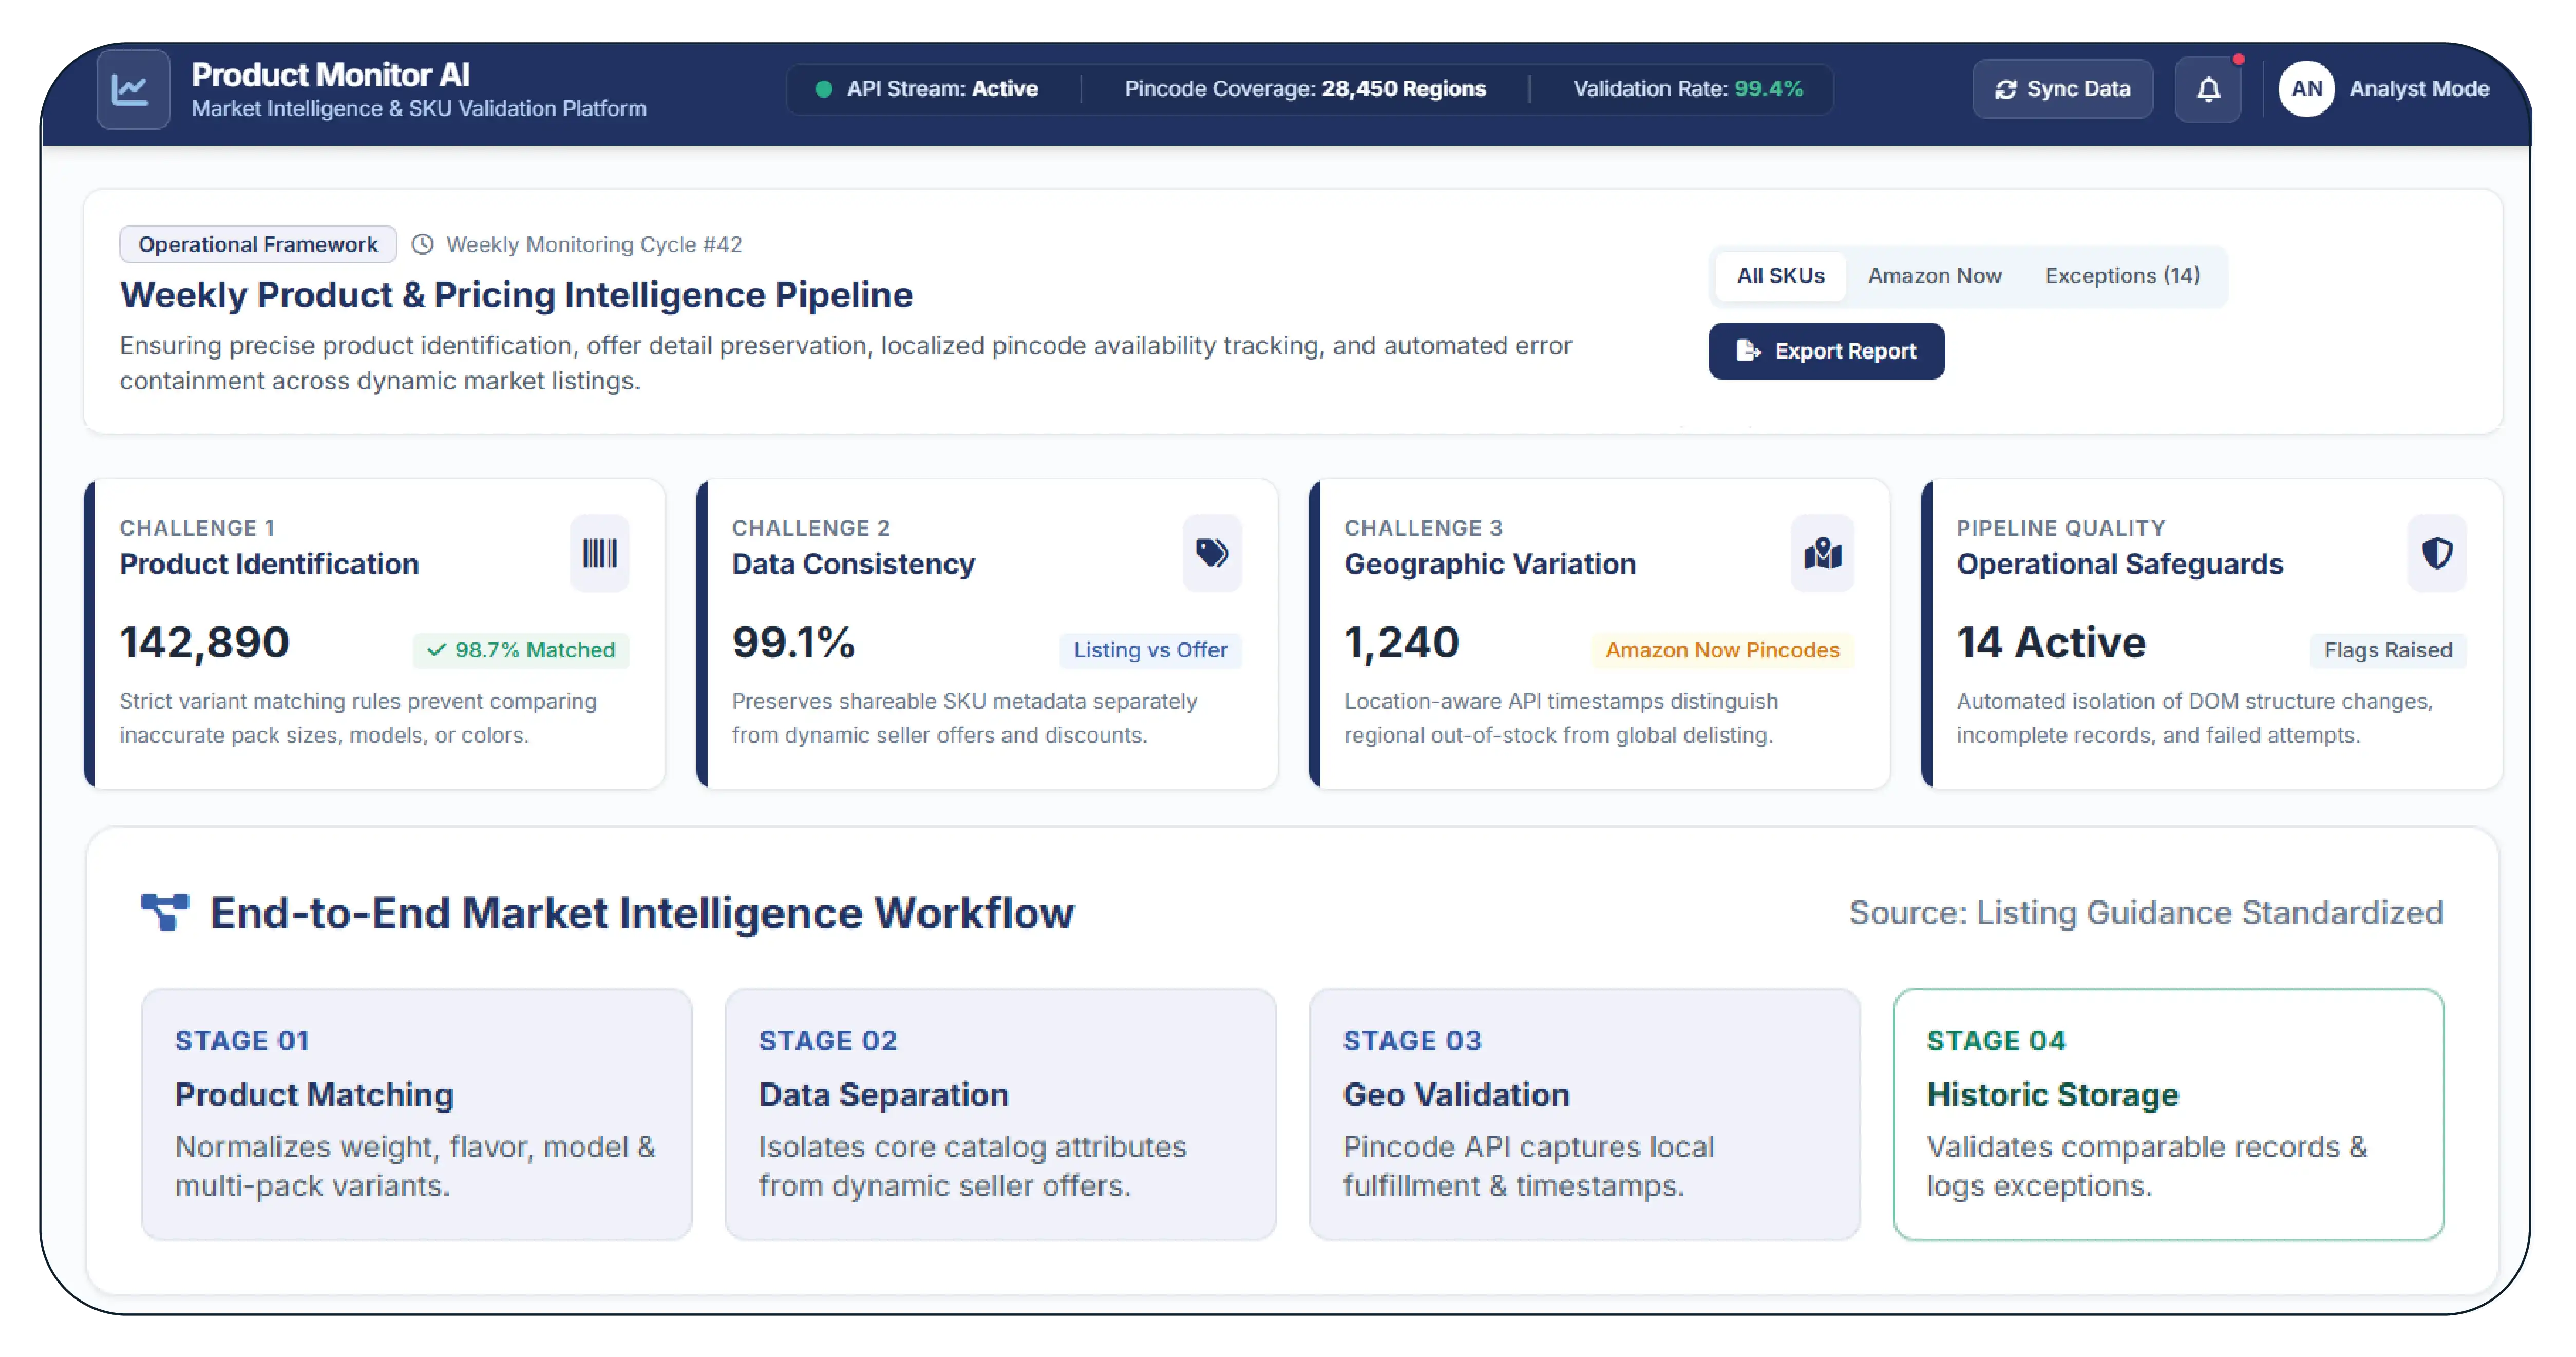2576x1357 pixels.
Task: Select the All SKUs tab
Action: tap(1780, 275)
